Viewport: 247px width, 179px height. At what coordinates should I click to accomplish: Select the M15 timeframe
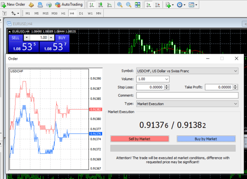coord(46,13)
